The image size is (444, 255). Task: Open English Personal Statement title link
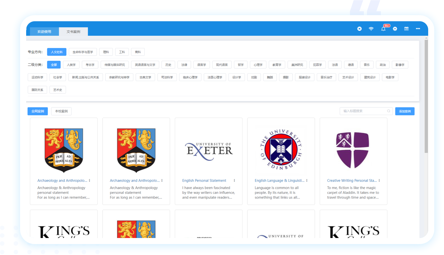pos(204,180)
